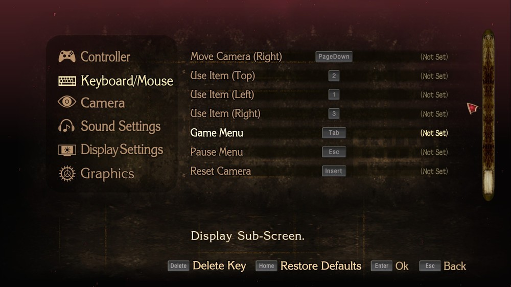Click the Delete key icon at bottom
This screenshot has width=511, height=287.
(x=178, y=266)
